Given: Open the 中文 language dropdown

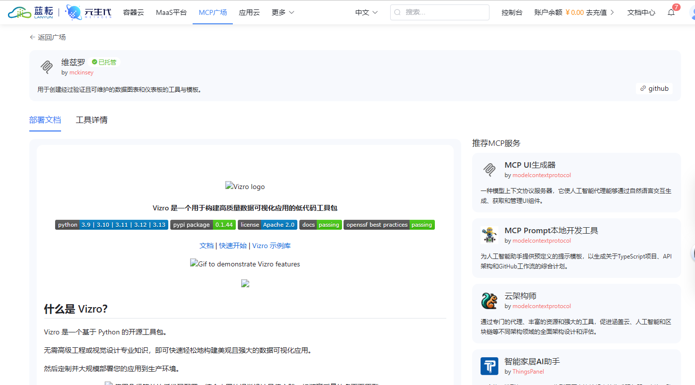Looking at the screenshot, I should pyautogui.click(x=365, y=12).
